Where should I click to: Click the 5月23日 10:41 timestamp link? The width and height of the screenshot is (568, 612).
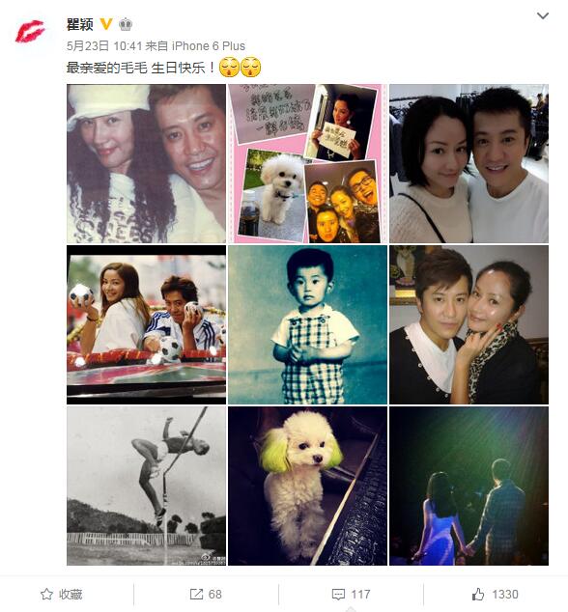pos(104,46)
